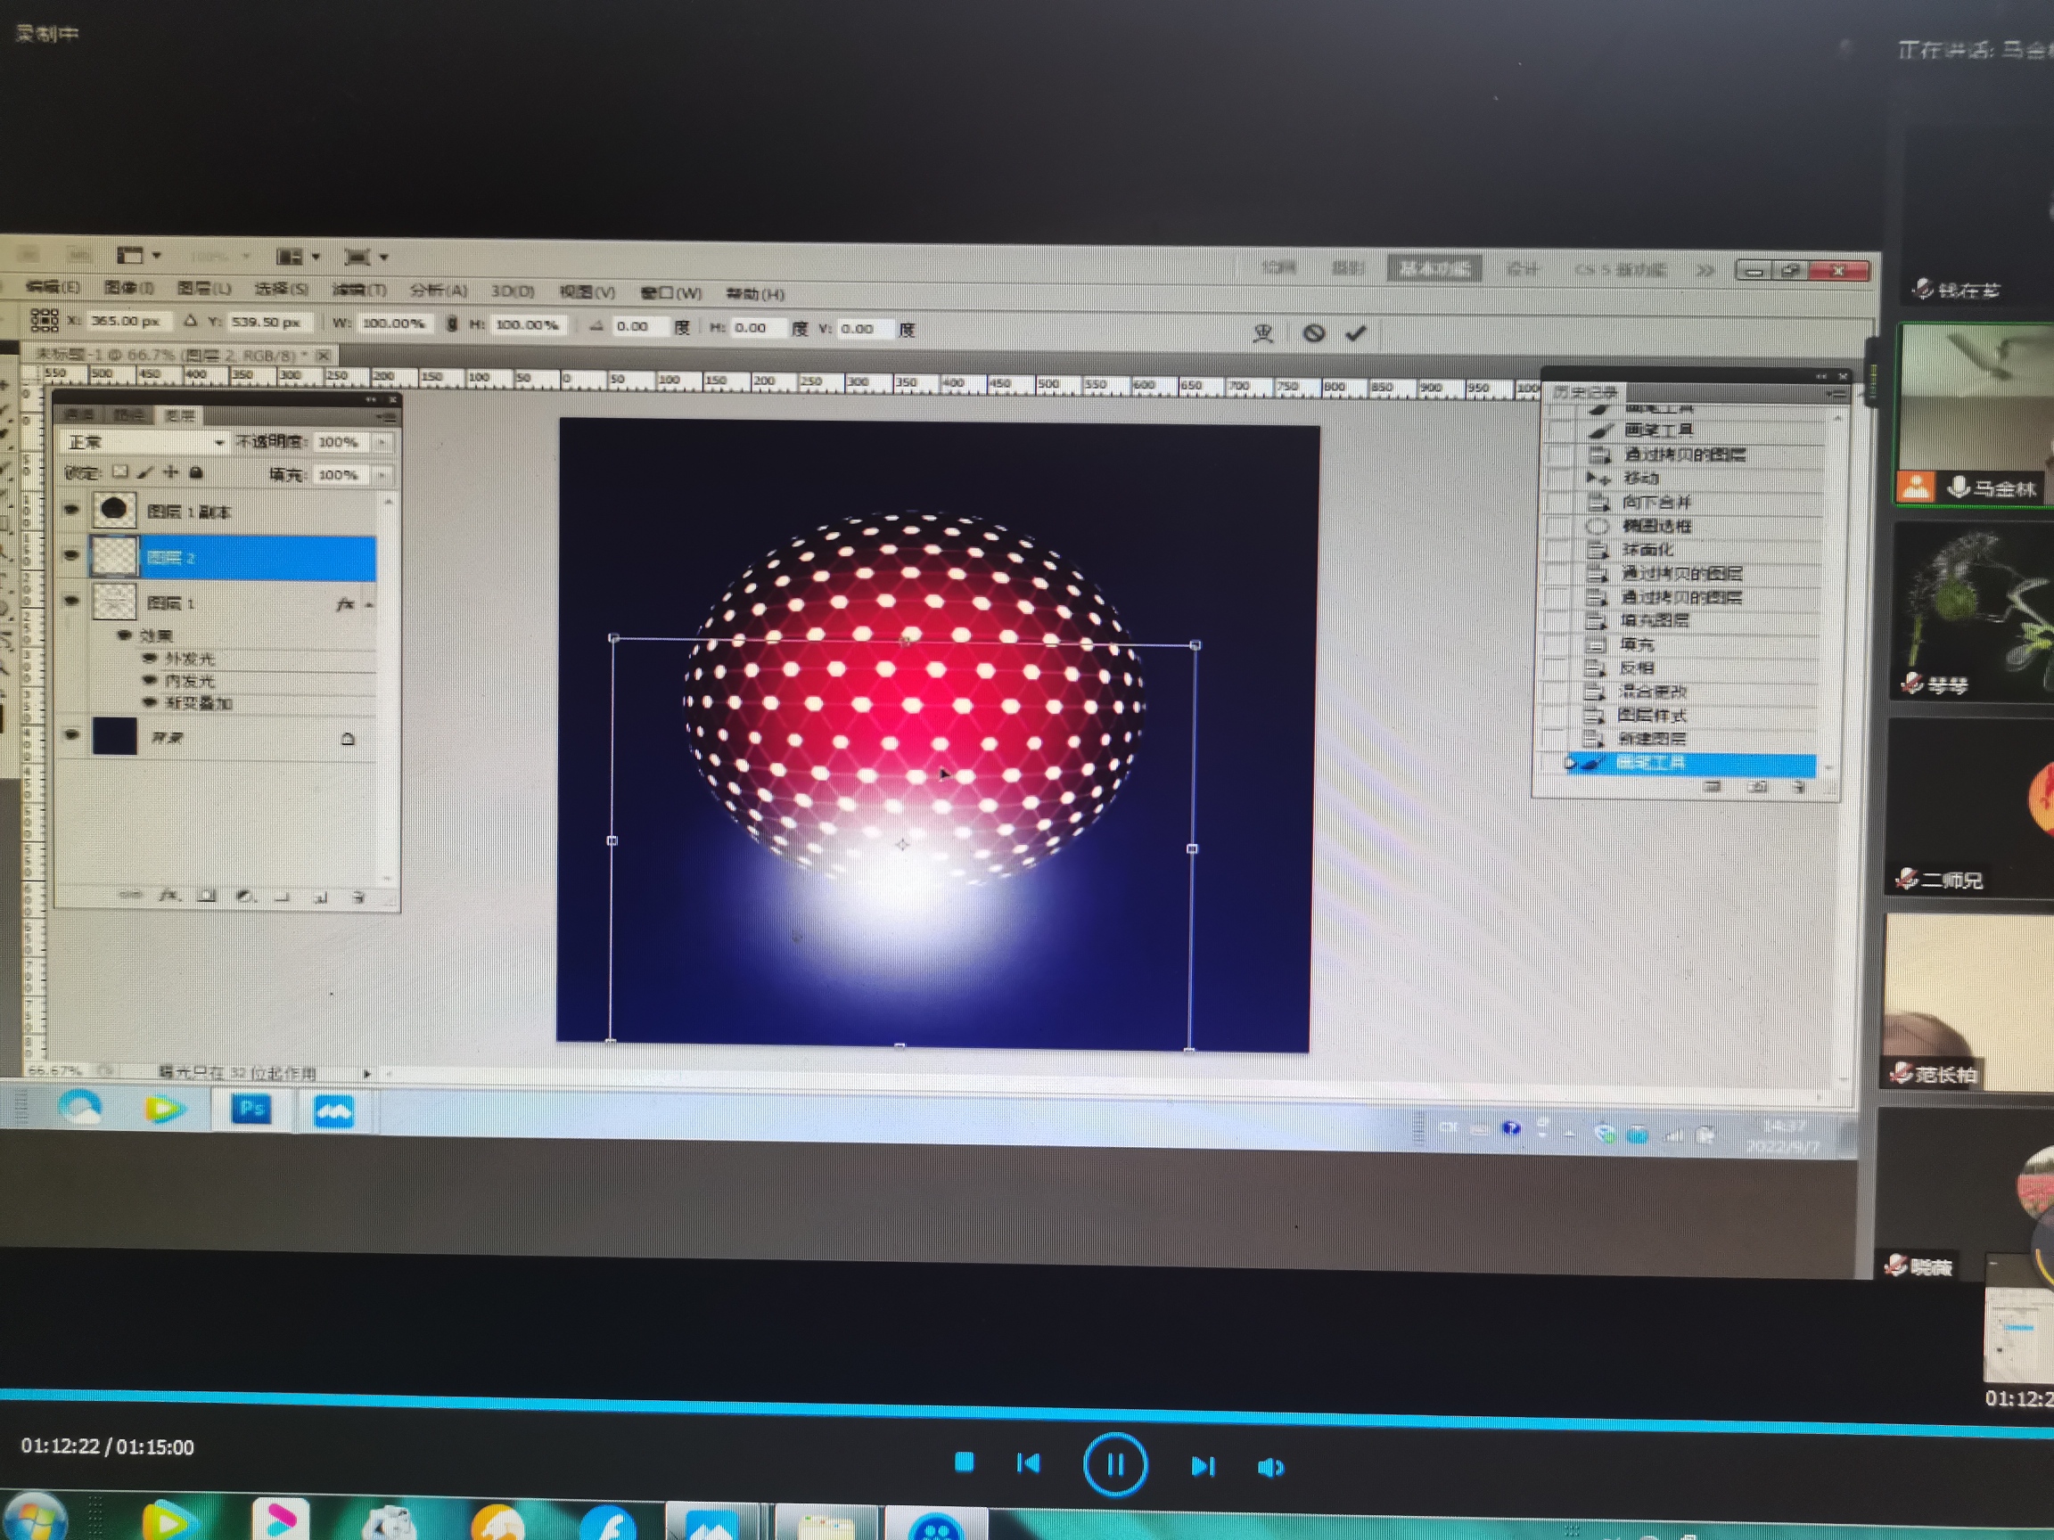
Task: Open the screen mode dropdown in application bar
Action: click(366, 258)
